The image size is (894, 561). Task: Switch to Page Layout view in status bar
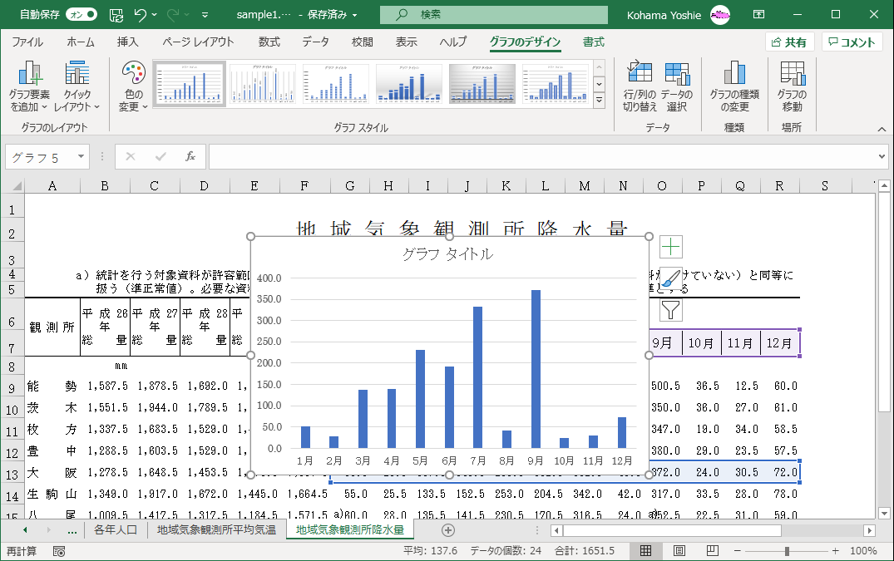[679, 551]
